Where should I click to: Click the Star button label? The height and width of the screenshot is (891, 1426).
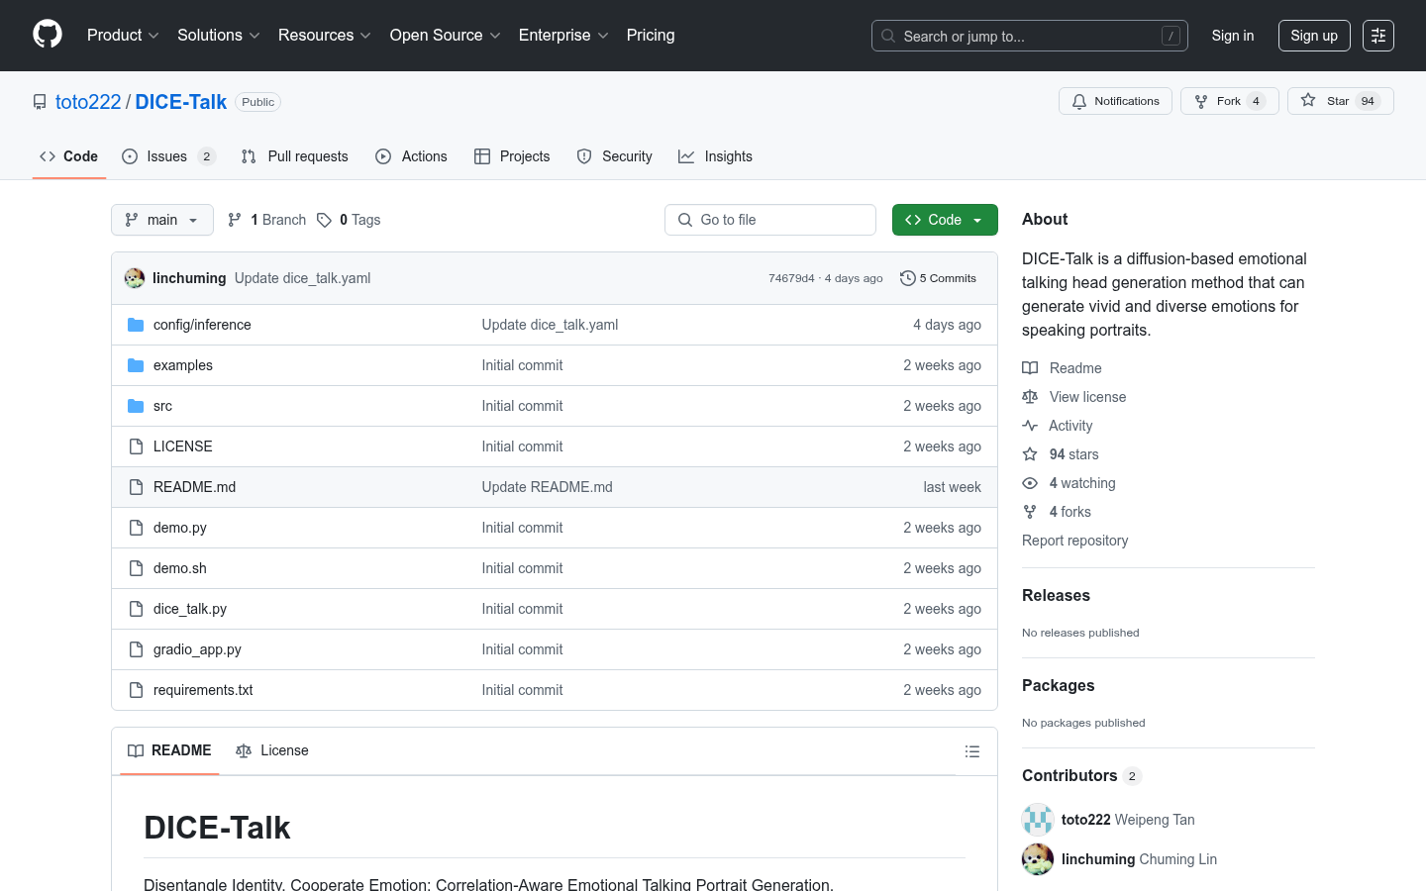(x=1338, y=101)
